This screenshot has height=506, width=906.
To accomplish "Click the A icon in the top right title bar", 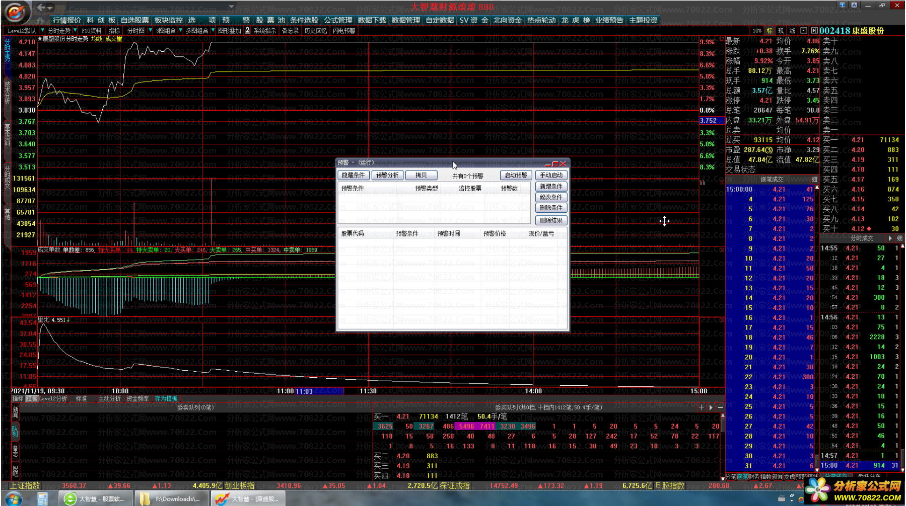I will coord(855,5).
